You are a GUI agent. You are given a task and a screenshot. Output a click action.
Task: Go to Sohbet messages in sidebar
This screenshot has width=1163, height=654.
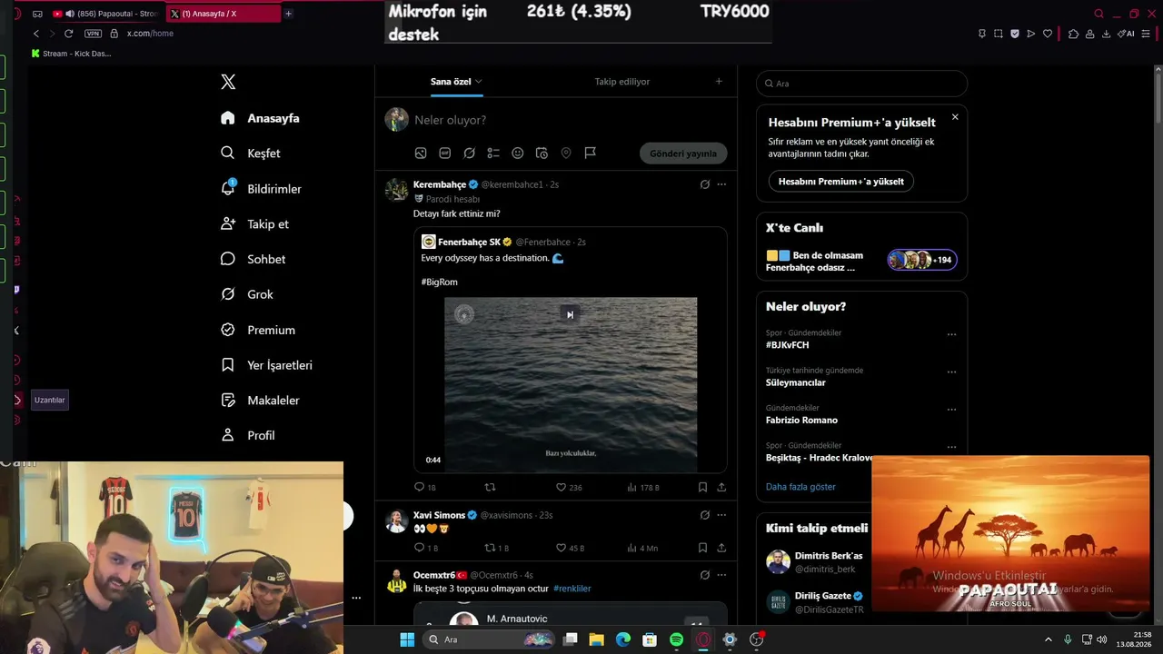coord(253,259)
